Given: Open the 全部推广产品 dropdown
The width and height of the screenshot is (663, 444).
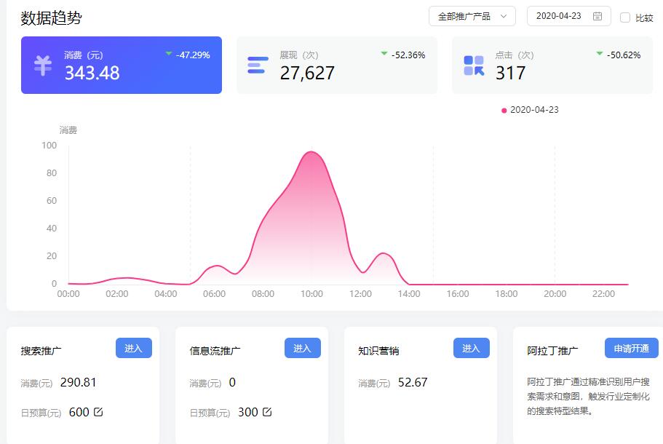Looking at the screenshot, I should tap(472, 15).
